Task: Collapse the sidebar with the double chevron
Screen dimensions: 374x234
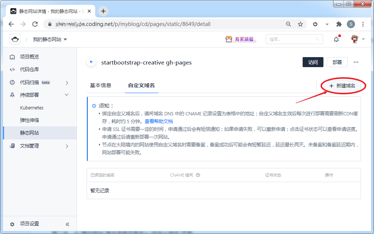Action: [68, 224]
